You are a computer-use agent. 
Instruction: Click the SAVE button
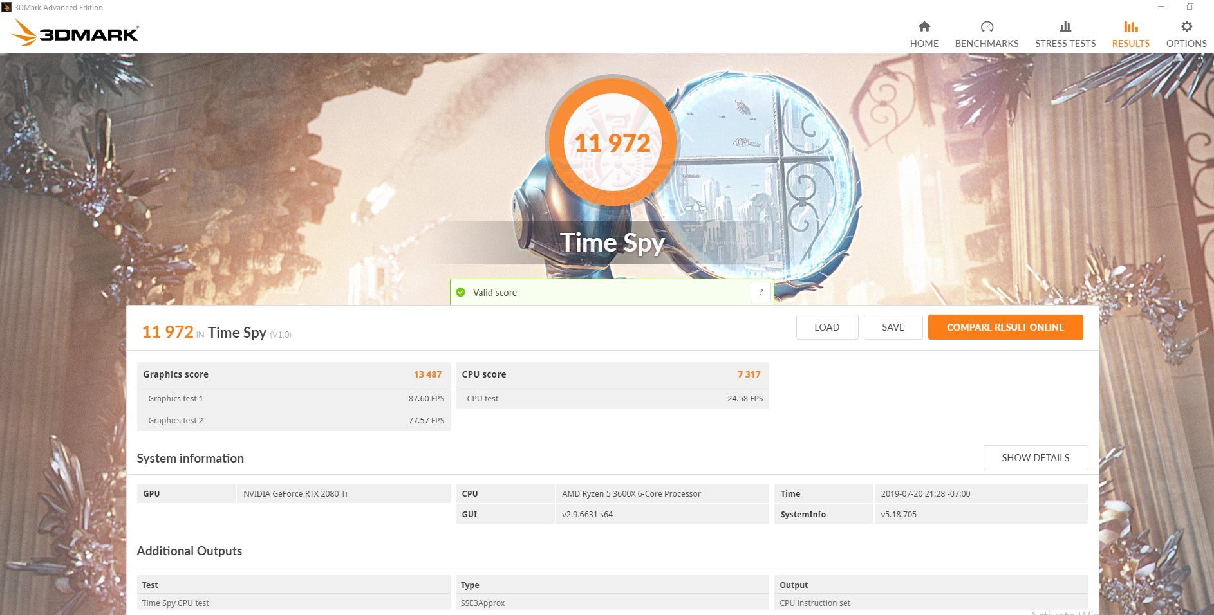(x=893, y=327)
